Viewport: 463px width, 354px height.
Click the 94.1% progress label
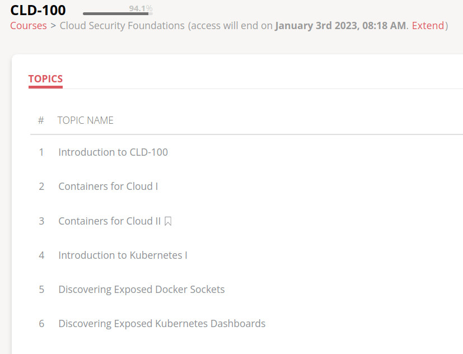[140, 8]
